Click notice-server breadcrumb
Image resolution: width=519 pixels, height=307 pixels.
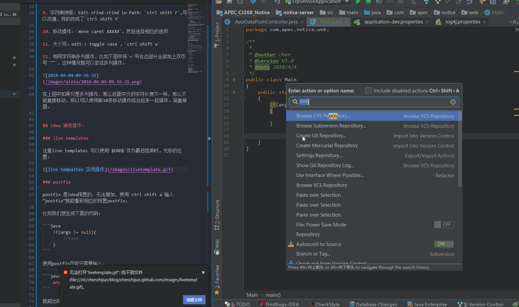(x=295, y=13)
